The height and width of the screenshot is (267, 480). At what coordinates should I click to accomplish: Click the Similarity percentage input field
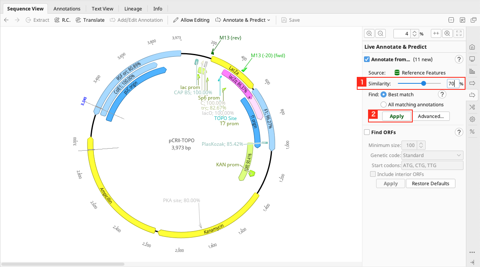[452, 84]
